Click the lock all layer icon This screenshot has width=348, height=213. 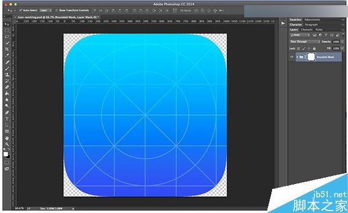[x=314, y=49]
